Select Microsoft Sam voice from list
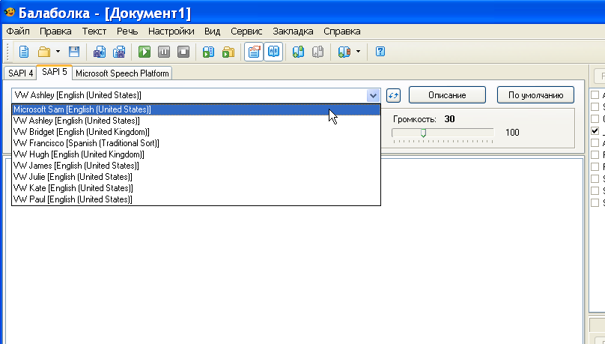This screenshot has height=344, width=605. pos(196,109)
